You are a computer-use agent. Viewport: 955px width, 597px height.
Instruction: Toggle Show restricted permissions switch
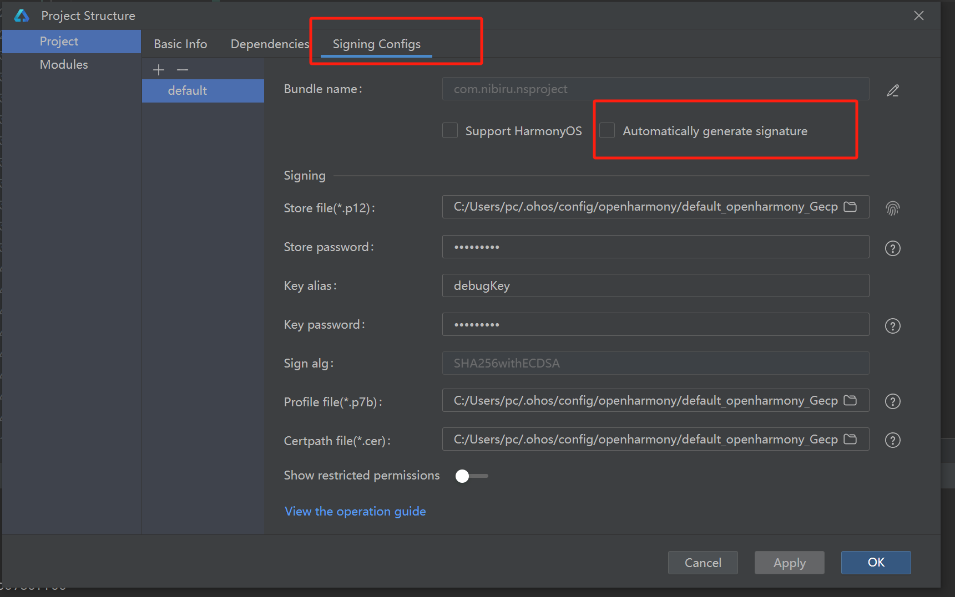(x=471, y=476)
